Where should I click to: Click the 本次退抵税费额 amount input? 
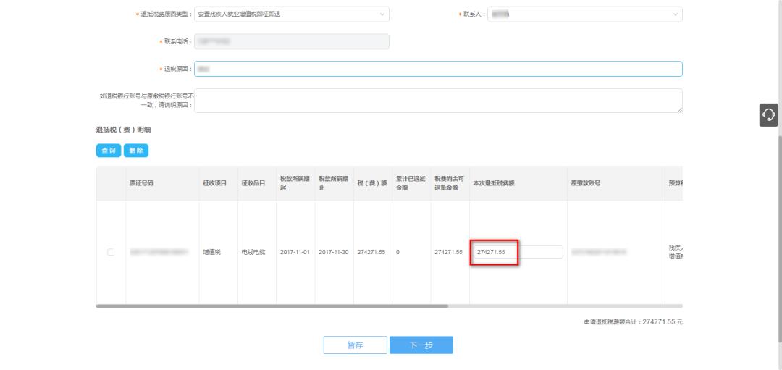pos(518,252)
